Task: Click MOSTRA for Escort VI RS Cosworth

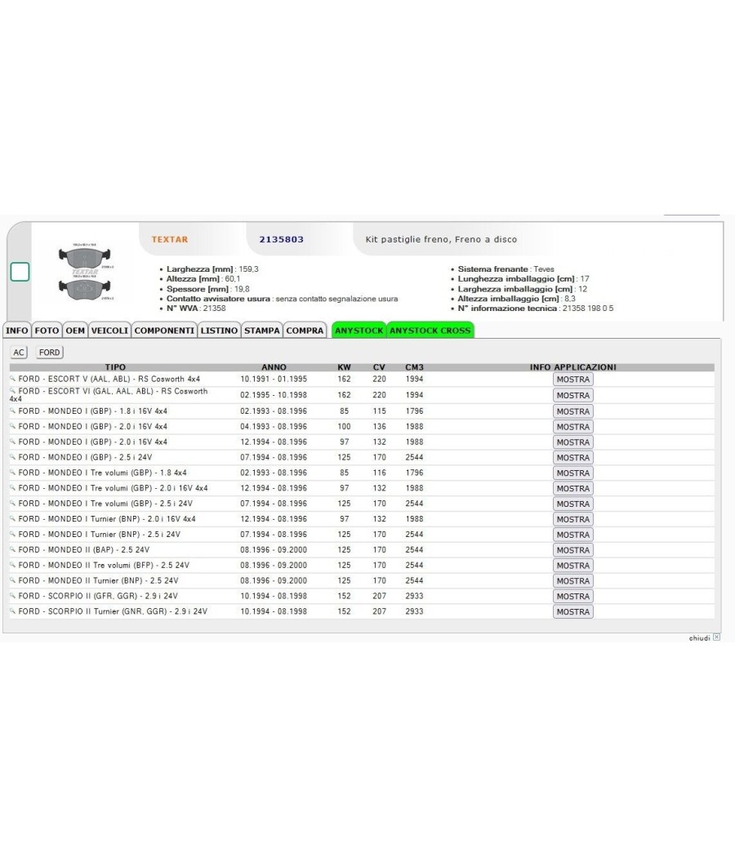Action: point(572,395)
